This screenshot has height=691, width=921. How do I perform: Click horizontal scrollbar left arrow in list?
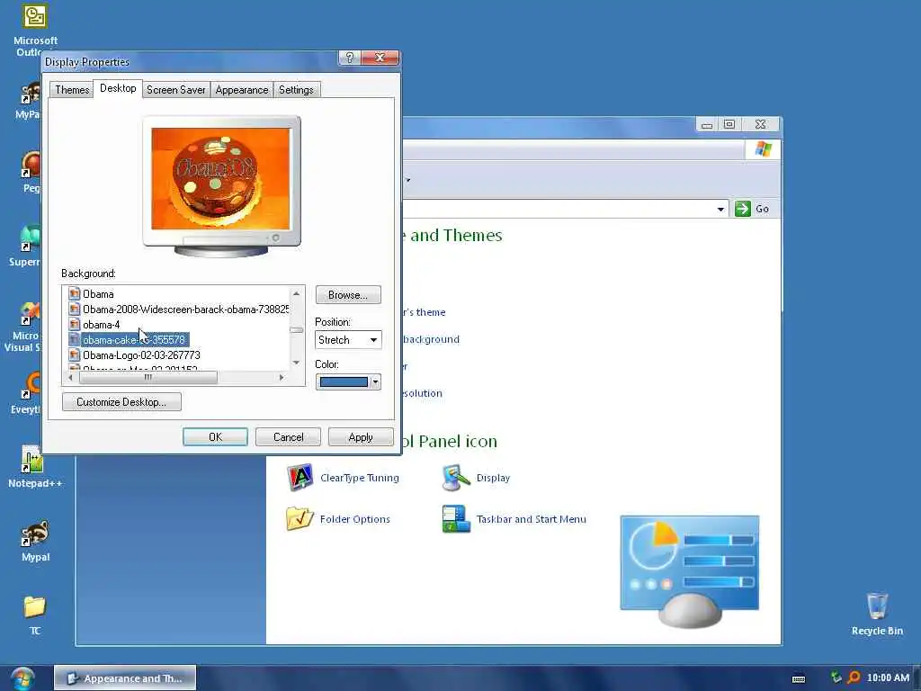pos(70,377)
